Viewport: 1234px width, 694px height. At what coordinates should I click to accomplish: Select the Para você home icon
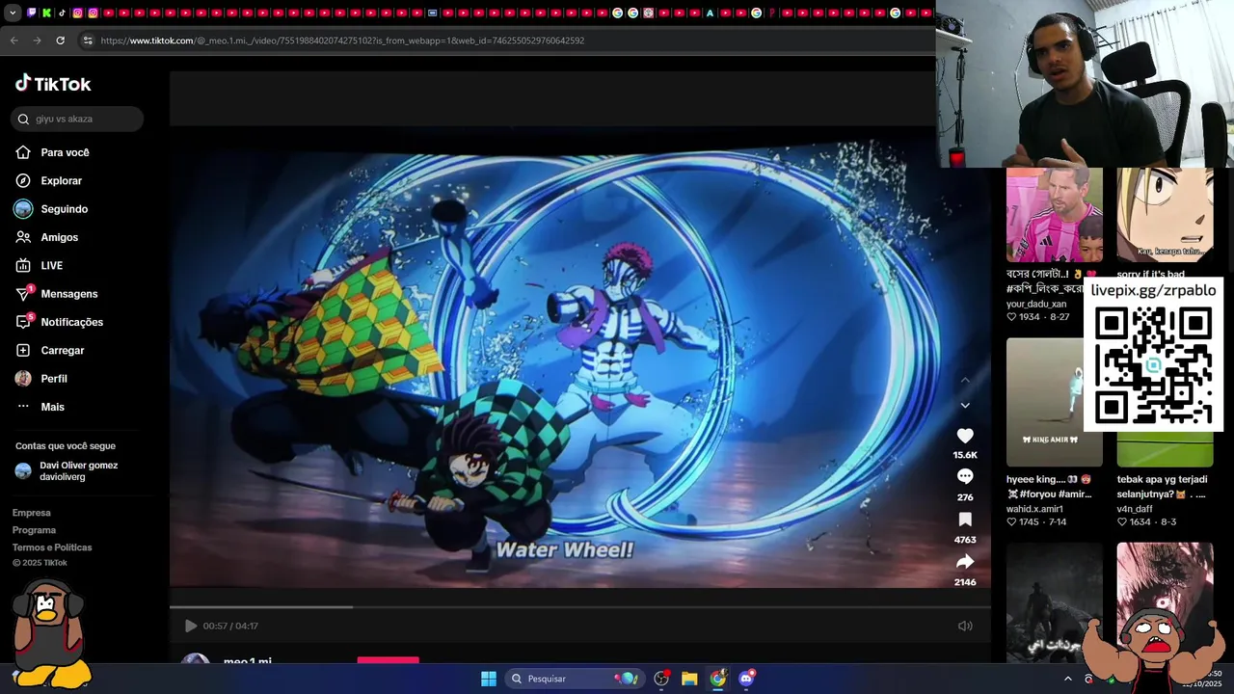[x=23, y=152]
